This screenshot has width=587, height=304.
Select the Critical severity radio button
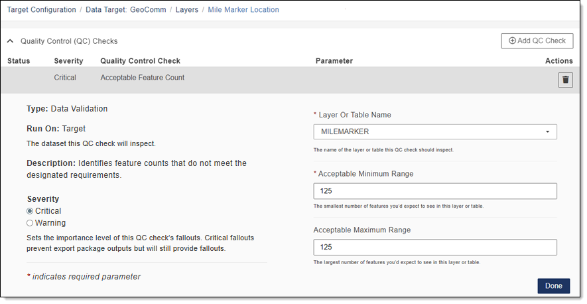[30, 211]
